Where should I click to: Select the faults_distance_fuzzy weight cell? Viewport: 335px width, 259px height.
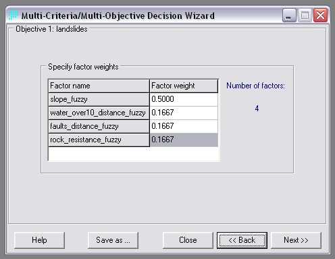[184, 126]
